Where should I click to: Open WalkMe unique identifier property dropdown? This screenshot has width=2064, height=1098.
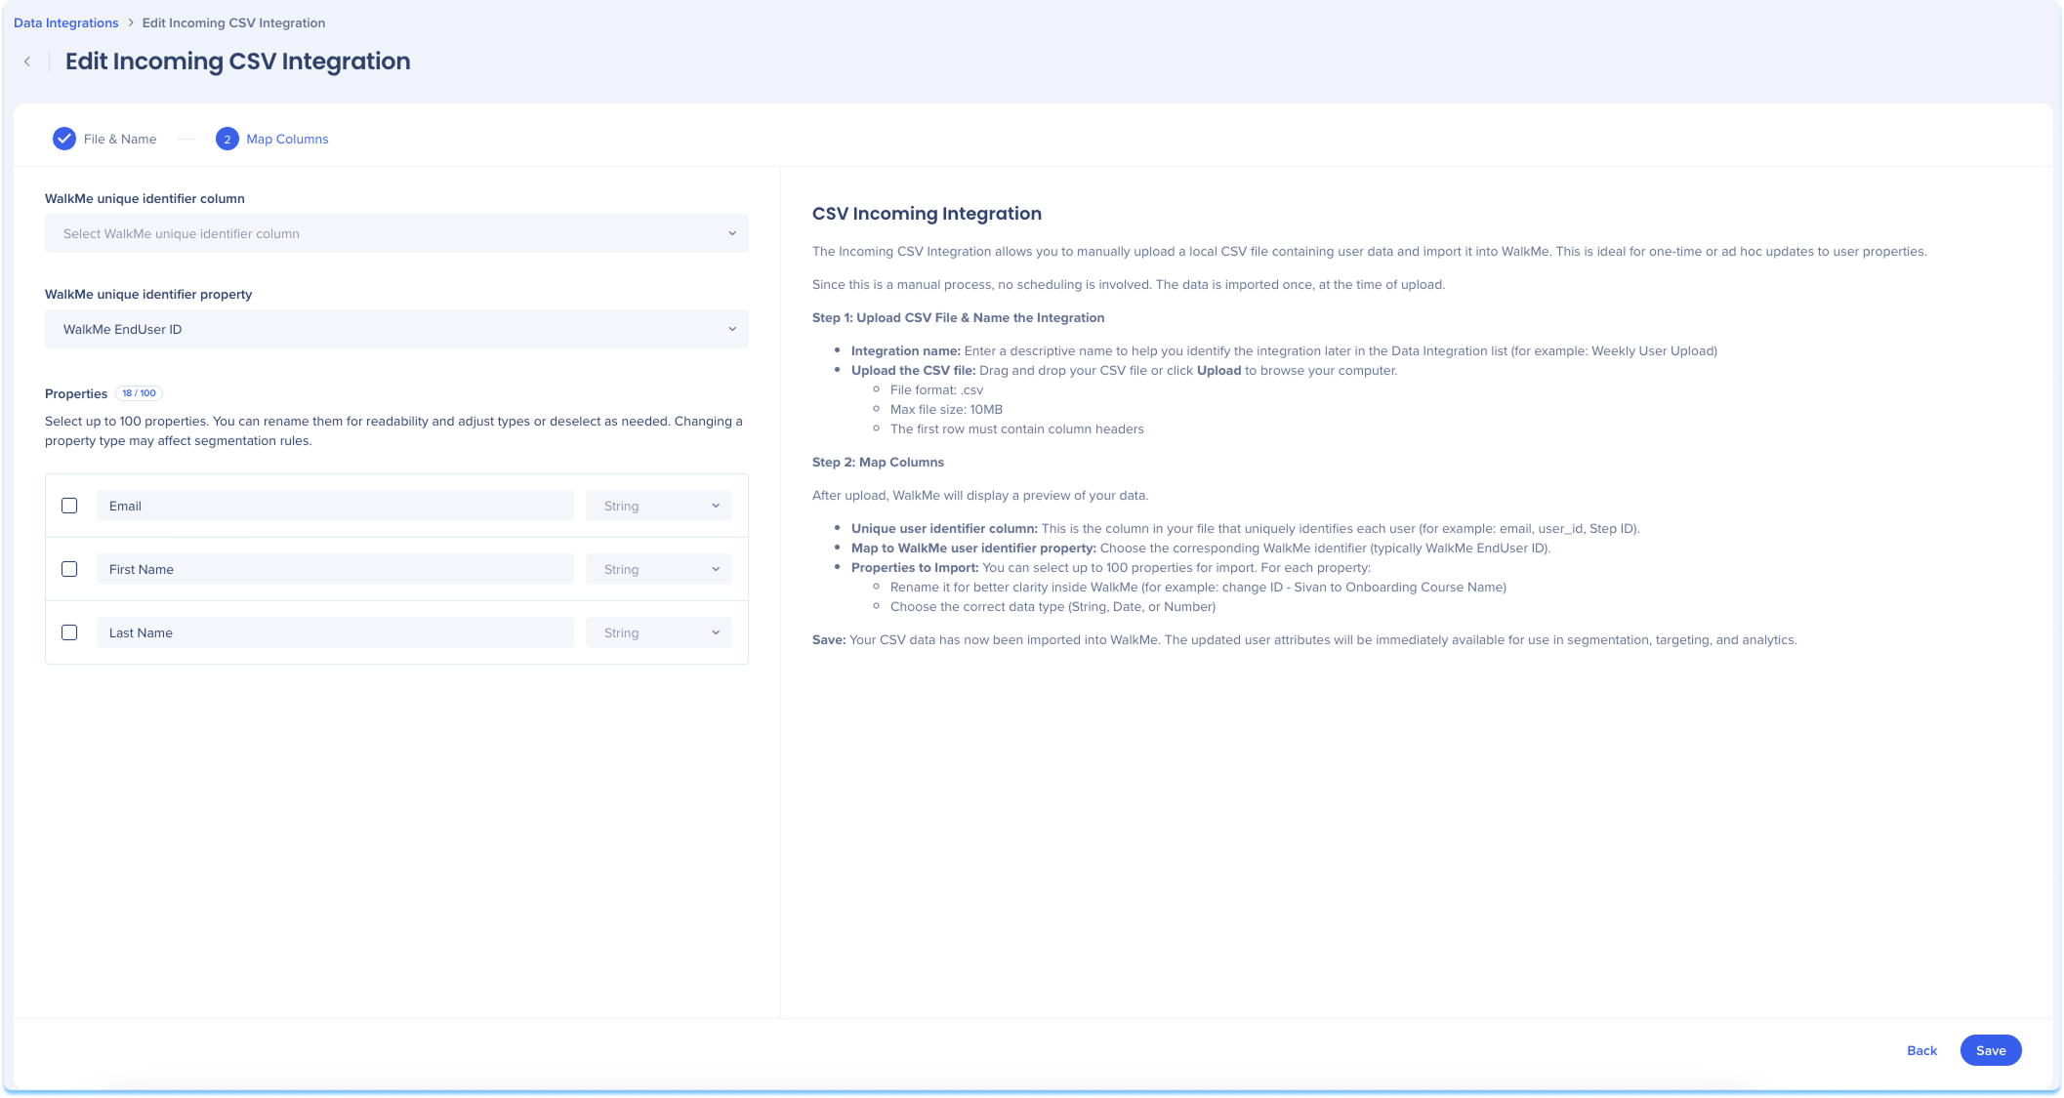pos(396,329)
